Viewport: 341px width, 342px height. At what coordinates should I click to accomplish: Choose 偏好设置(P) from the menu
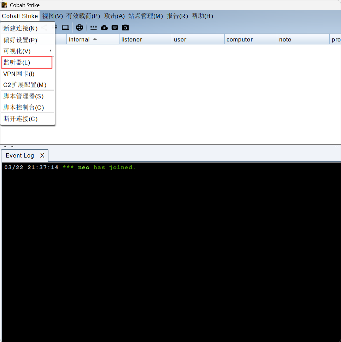coord(27,40)
